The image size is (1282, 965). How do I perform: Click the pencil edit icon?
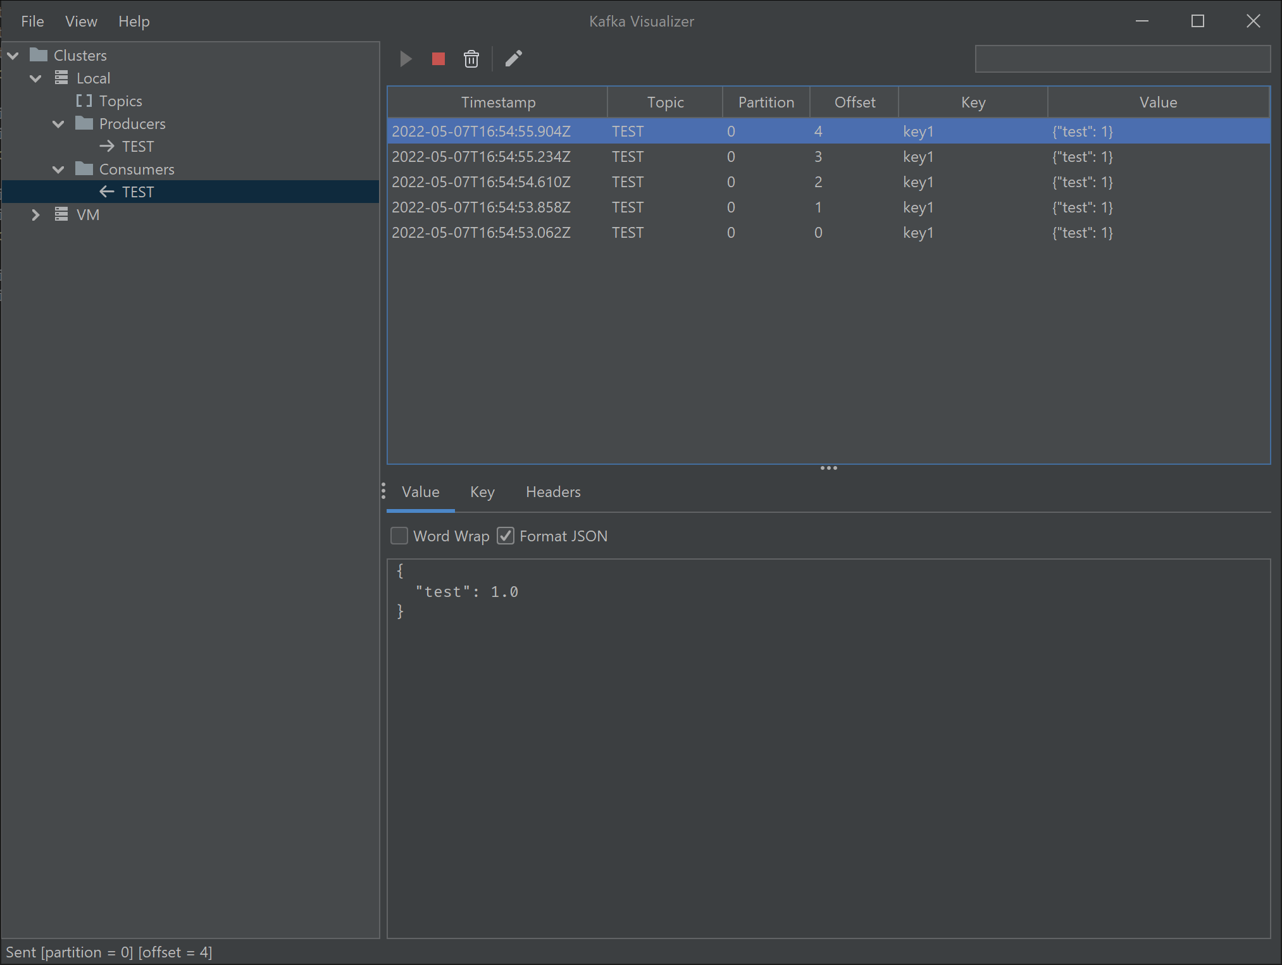click(x=513, y=59)
